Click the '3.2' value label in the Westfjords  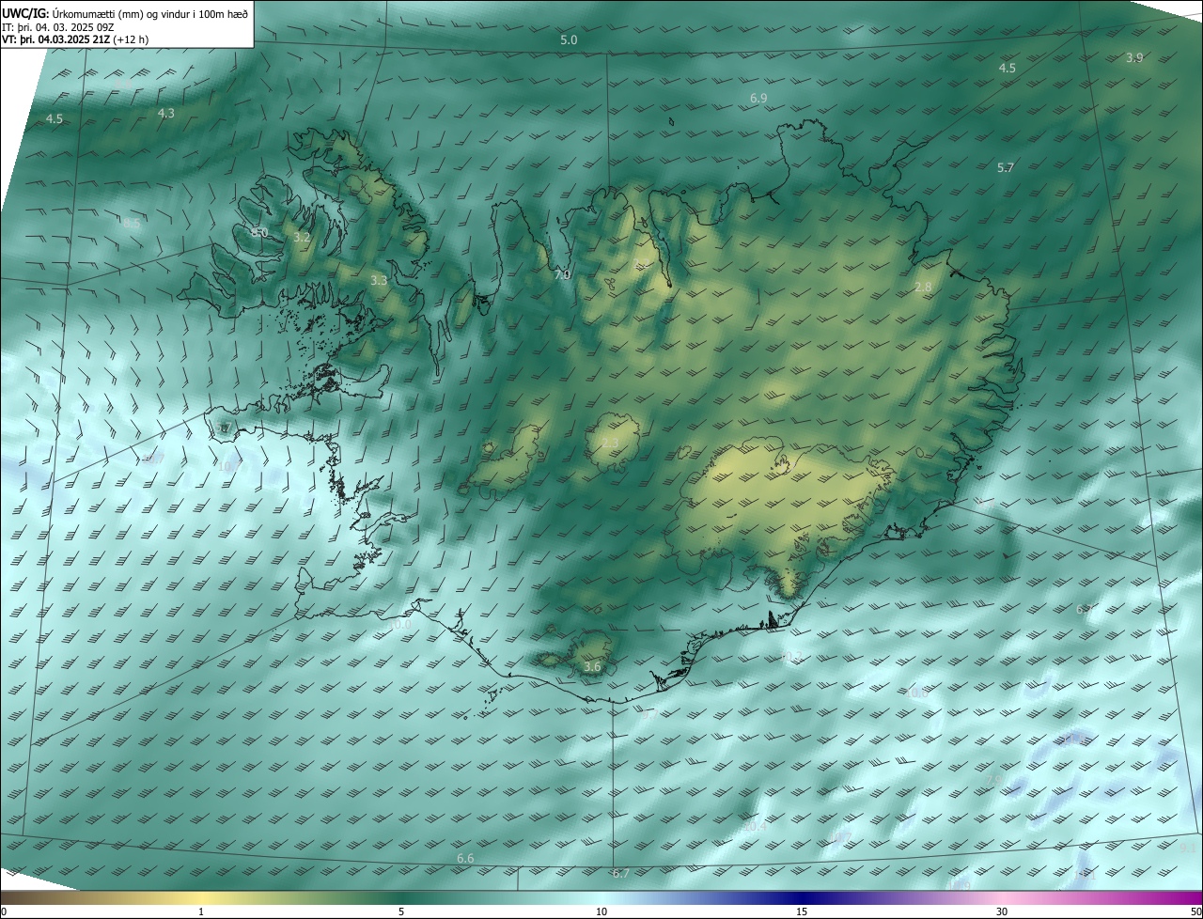pos(302,238)
